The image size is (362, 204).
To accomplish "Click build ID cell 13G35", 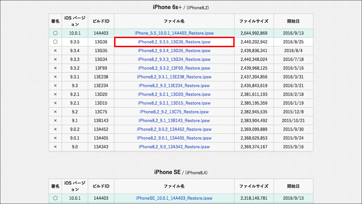I will 101,51.
